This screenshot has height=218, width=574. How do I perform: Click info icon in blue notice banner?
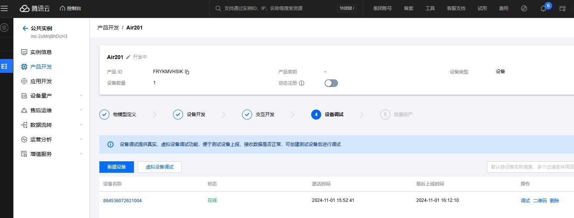(111, 144)
